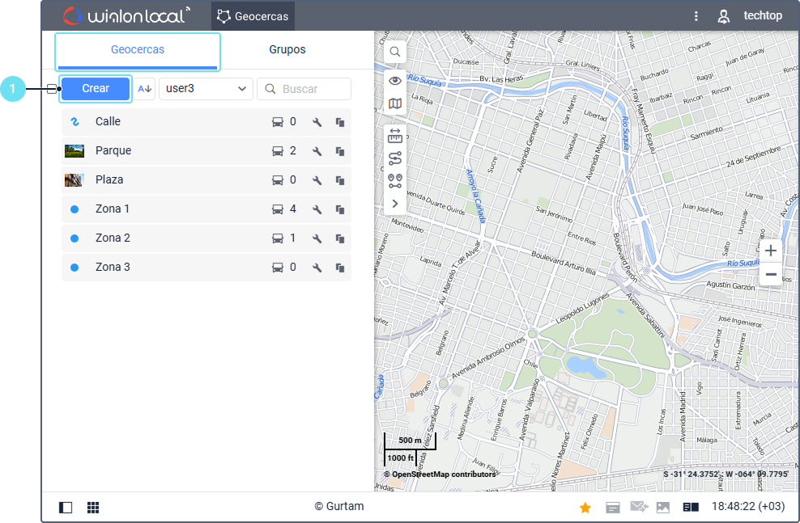Switch to the Grupos tab
This screenshot has height=523, width=800.
point(287,50)
